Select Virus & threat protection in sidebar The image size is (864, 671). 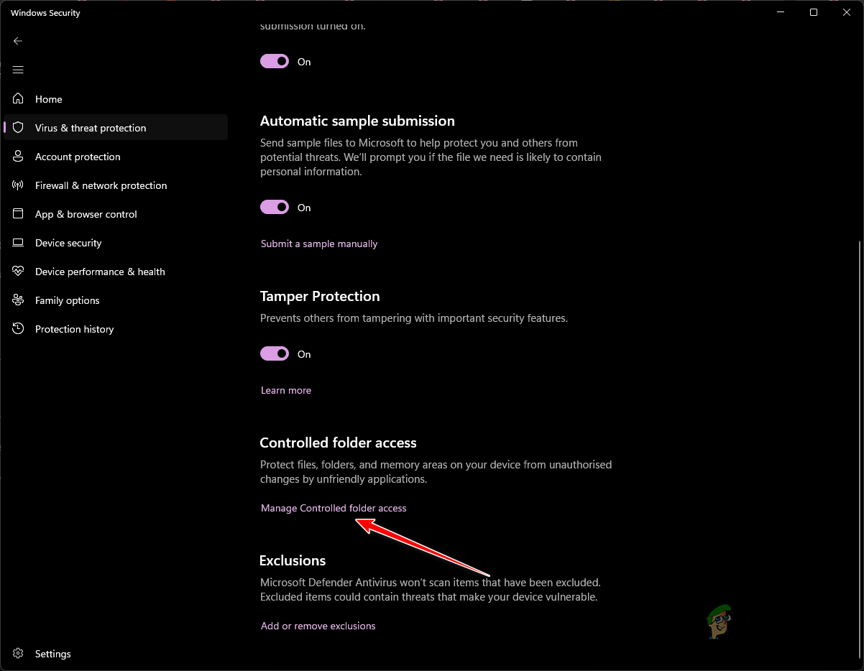coord(91,127)
